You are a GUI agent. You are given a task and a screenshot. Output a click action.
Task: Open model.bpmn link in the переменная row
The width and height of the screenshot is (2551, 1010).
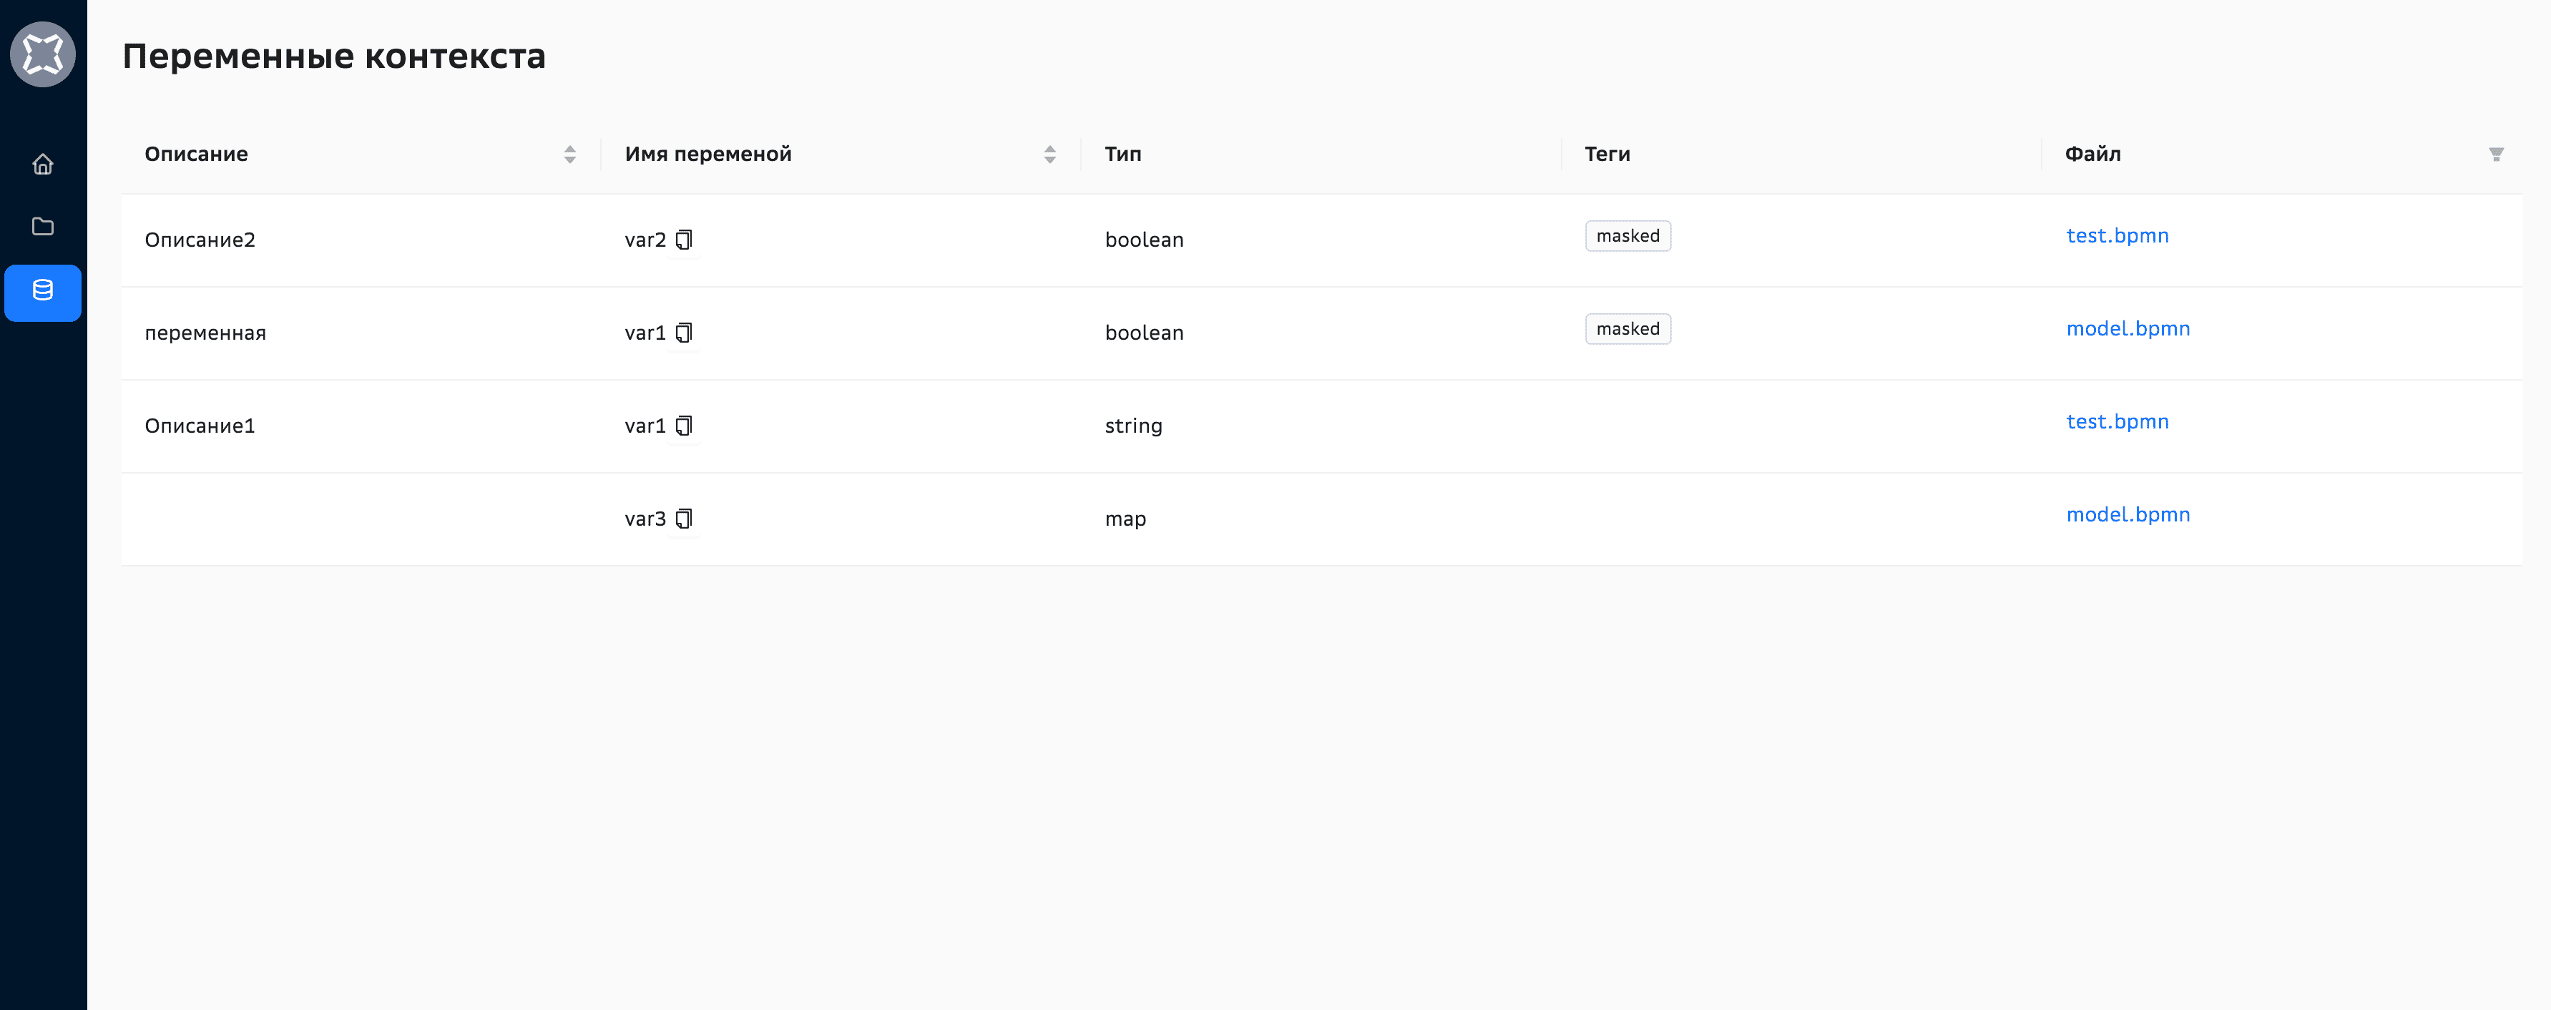pyautogui.click(x=2128, y=329)
